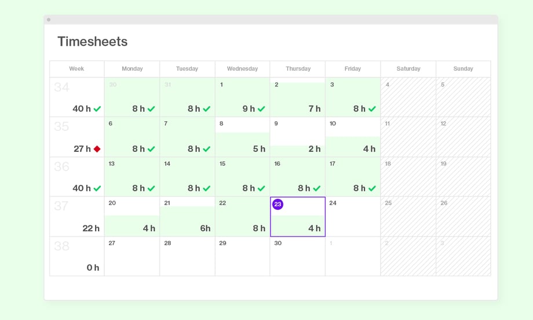Click the Thursday column header
Viewport: 533px width, 320px height.
tap(298, 68)
